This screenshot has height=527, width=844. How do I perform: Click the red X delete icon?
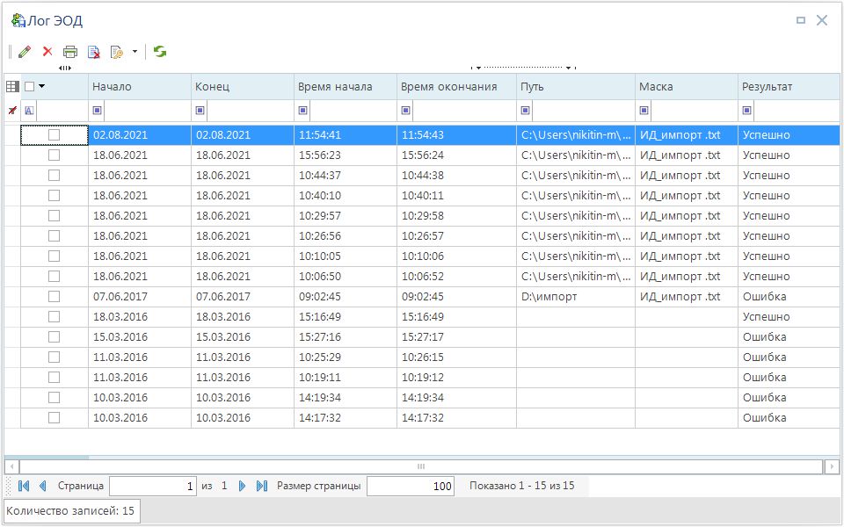coord(47,52)
